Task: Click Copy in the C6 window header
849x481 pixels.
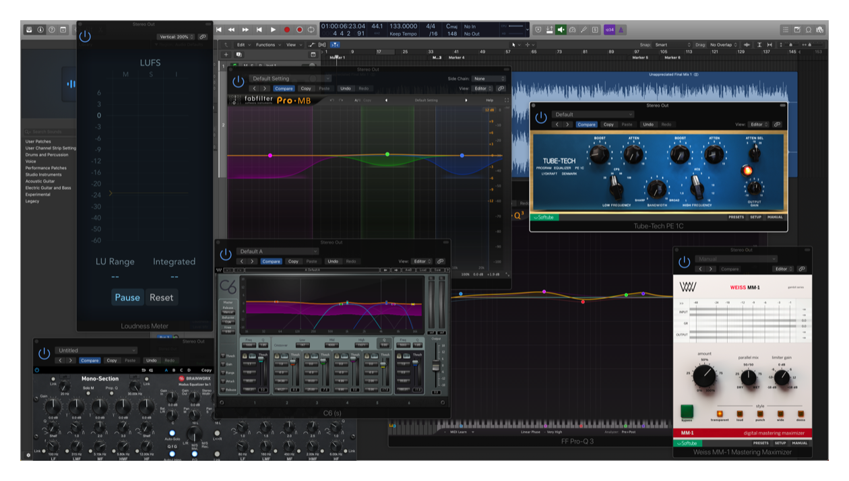Action: point(293,261)
